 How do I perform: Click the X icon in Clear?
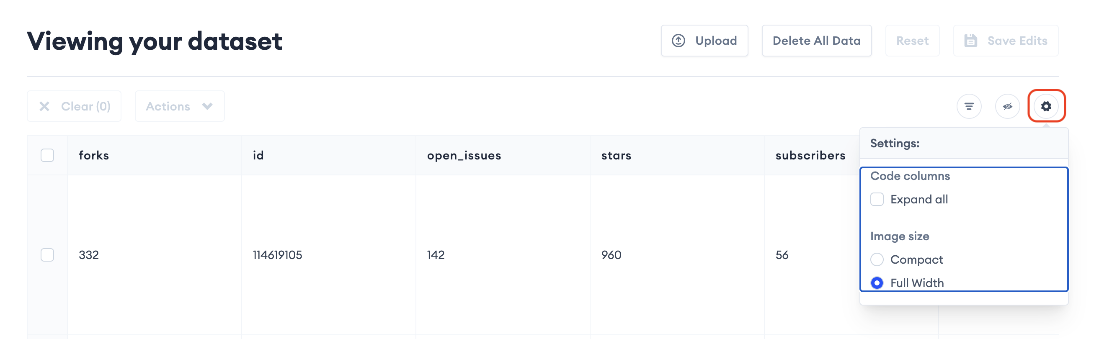(x=44, y=106)
